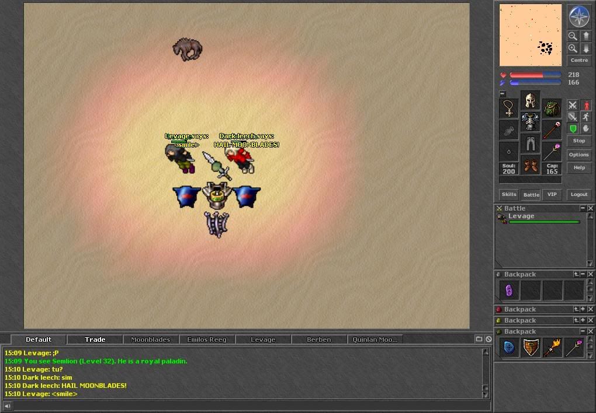This screenshot has height=413, width=596.
Task: Enable chase opponent mode
Action: 586,117
